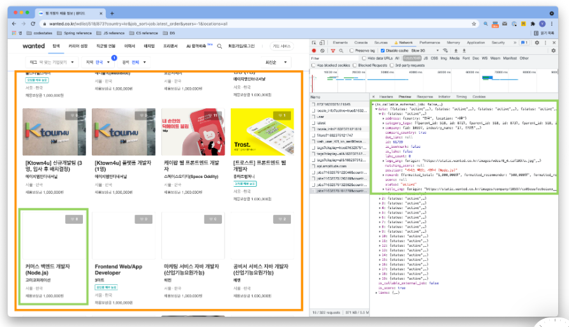The width and height of the screenshot is (569, 327).
Task: Expand the reward node in the JSON preview
Action: (383, 175)
